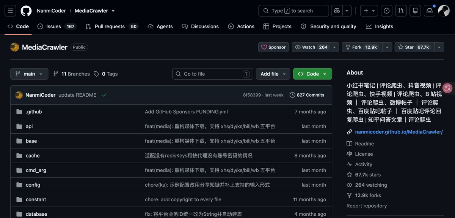Open the Insights tab
Viewport: 455px width, 218px height.
point(380,26)
